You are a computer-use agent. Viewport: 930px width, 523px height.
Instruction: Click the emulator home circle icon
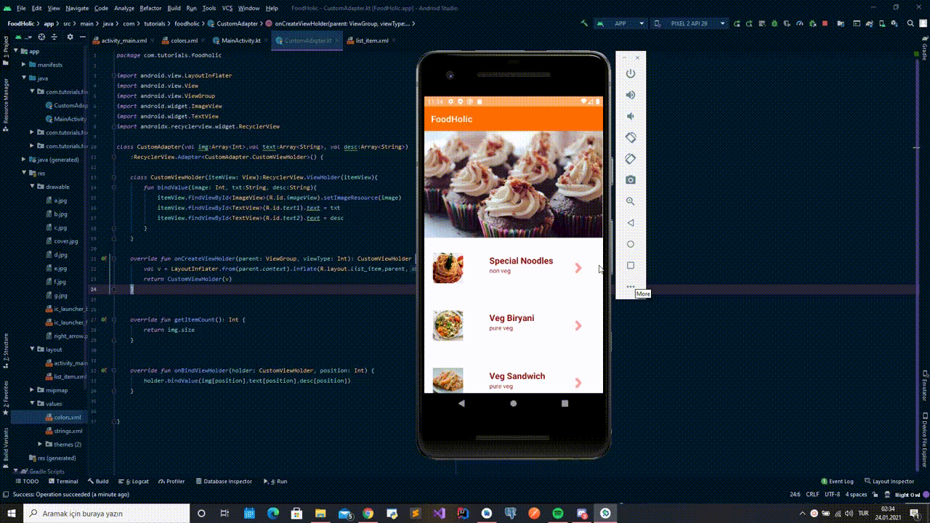(x=631, y=244)
